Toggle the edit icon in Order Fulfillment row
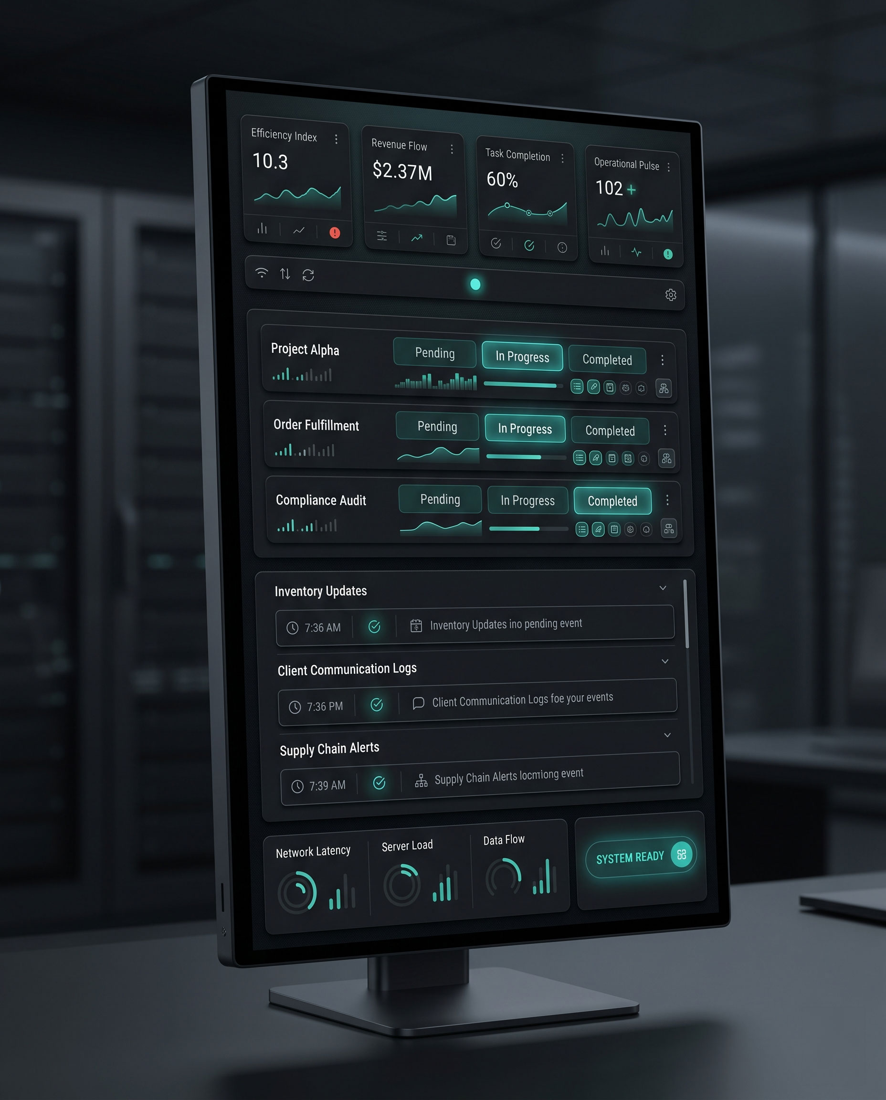The height and width of the screenshot is (1100, 886). (596, 458)
